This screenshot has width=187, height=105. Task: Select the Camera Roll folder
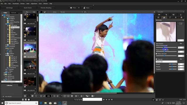click(x=14, y=62)
